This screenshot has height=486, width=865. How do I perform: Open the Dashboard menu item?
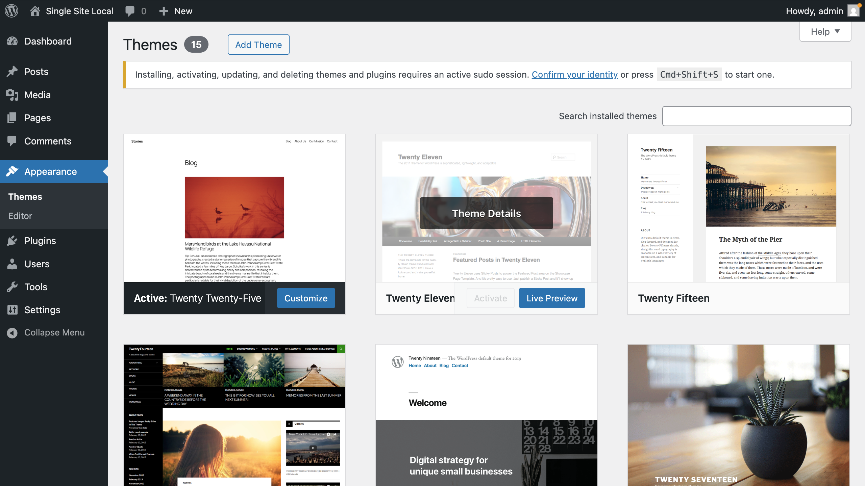pyautogui.click(x=54, y=41)
